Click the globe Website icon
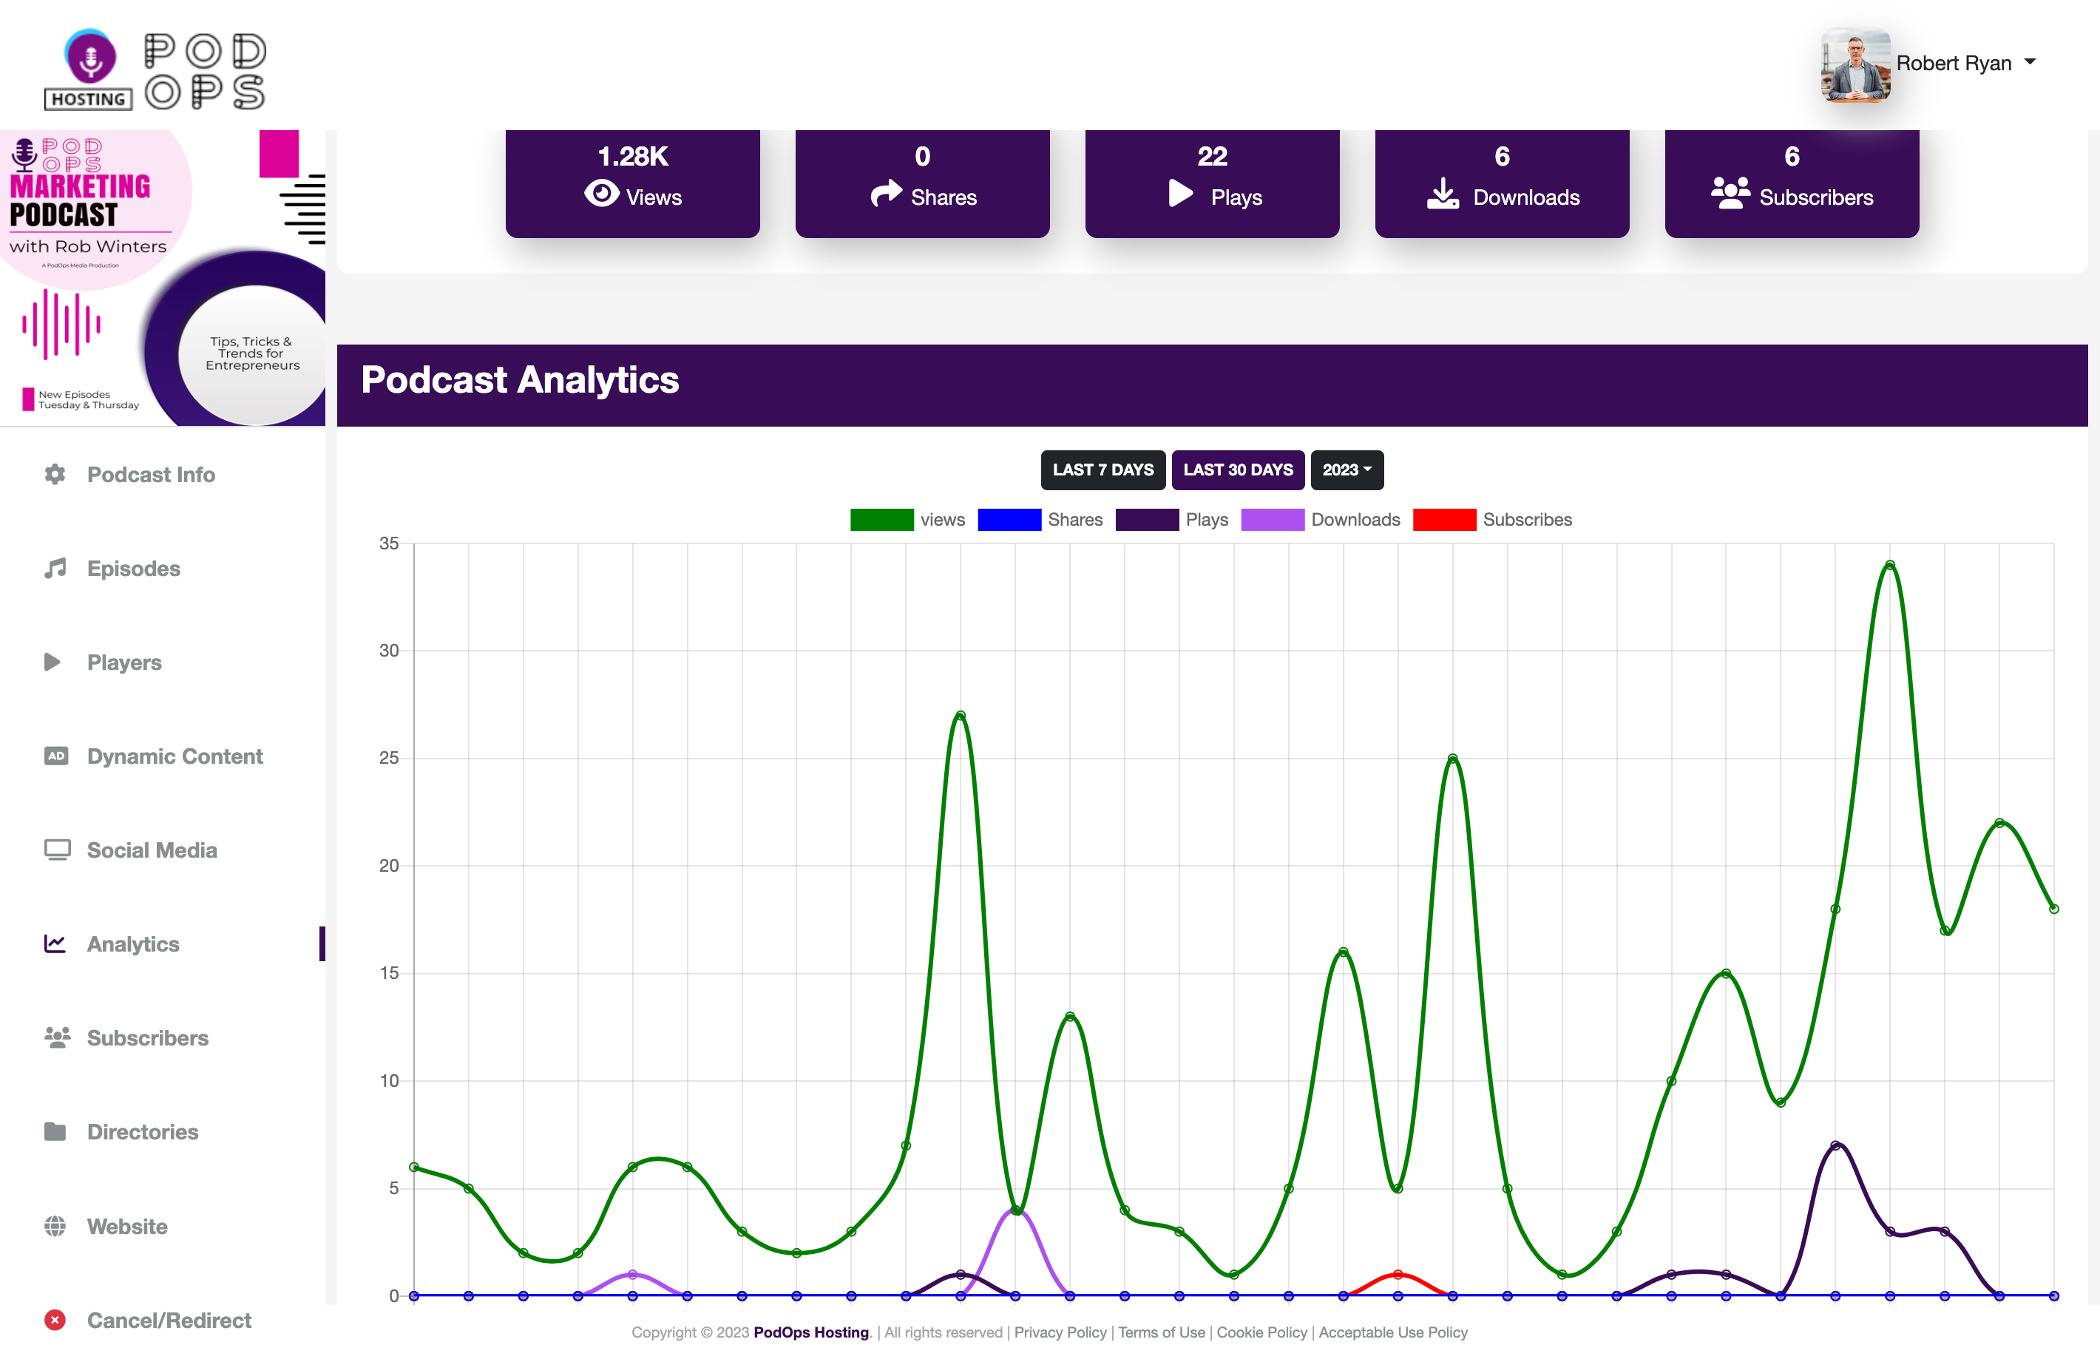The width and height of the screenshot is (2100, 1359). pos(55,1226)
